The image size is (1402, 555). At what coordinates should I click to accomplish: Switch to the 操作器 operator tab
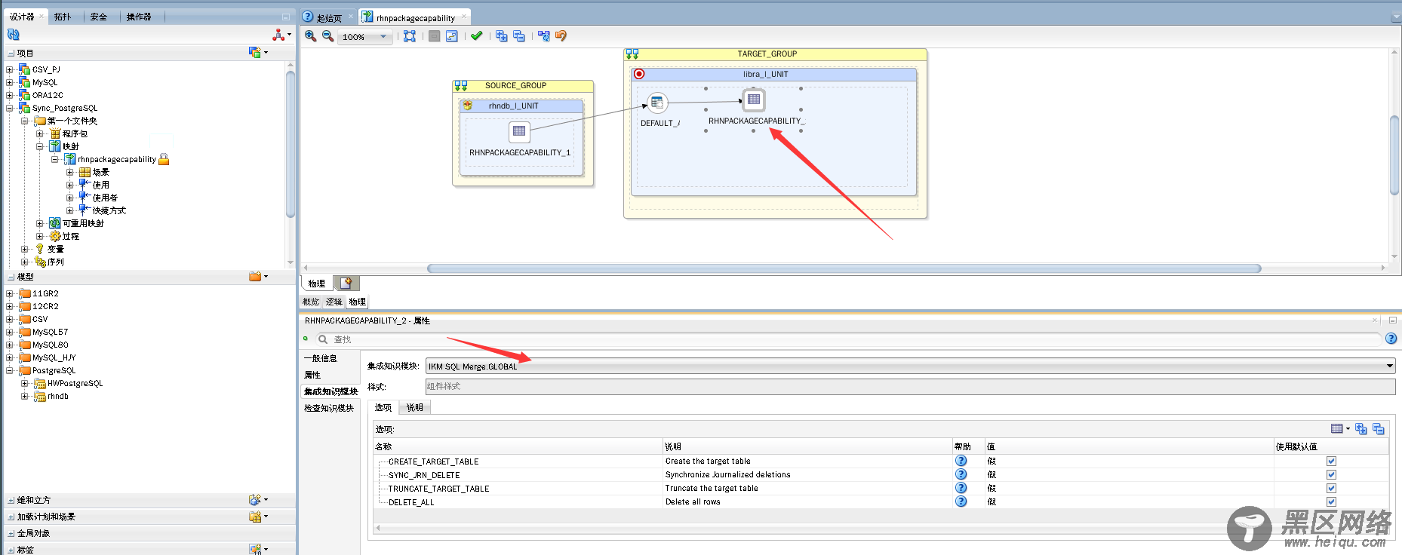coord(139,17)
